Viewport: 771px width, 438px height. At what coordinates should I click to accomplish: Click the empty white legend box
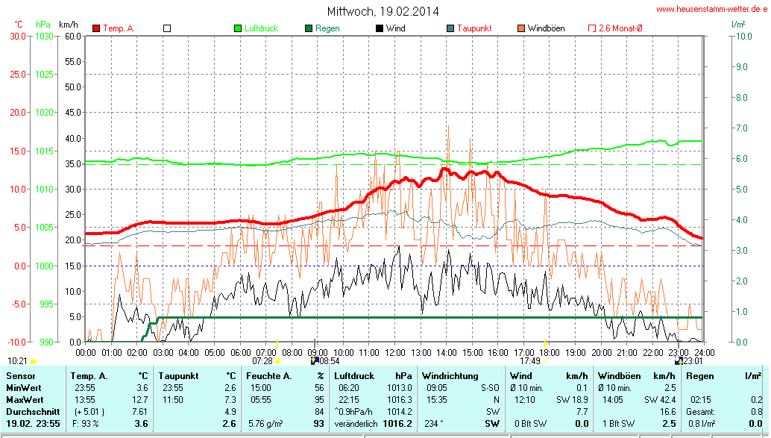(167, 28)
